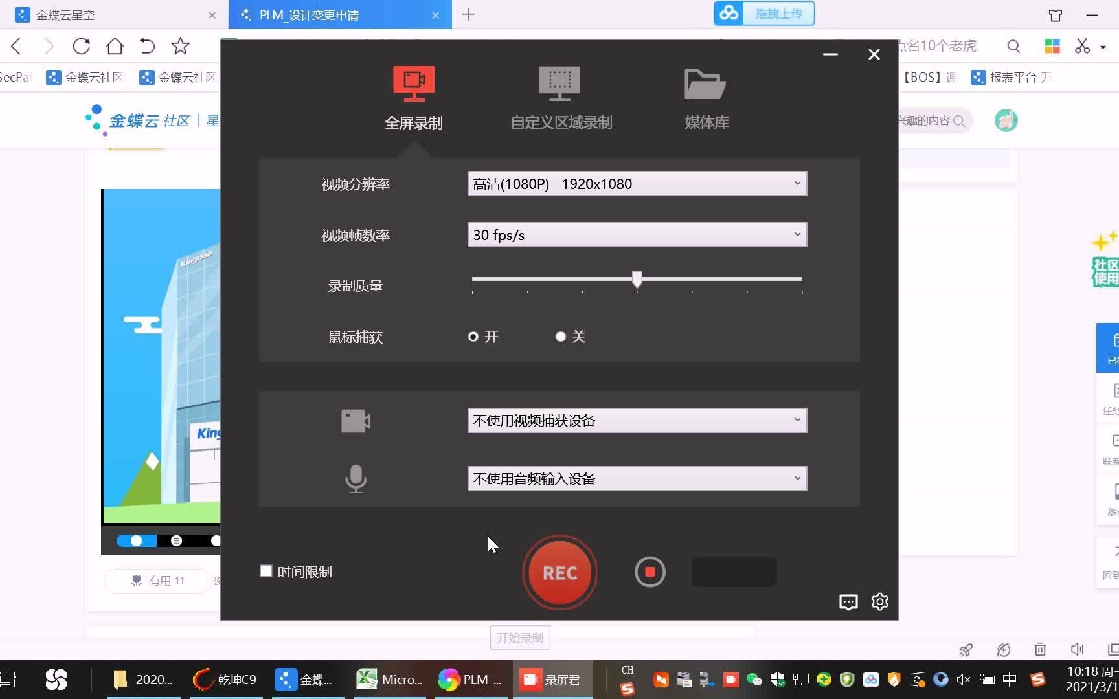Switch to 录屏君 in the taskbar
The width and height of the screenshot is (1119, 699).
[x=552, y=680]
